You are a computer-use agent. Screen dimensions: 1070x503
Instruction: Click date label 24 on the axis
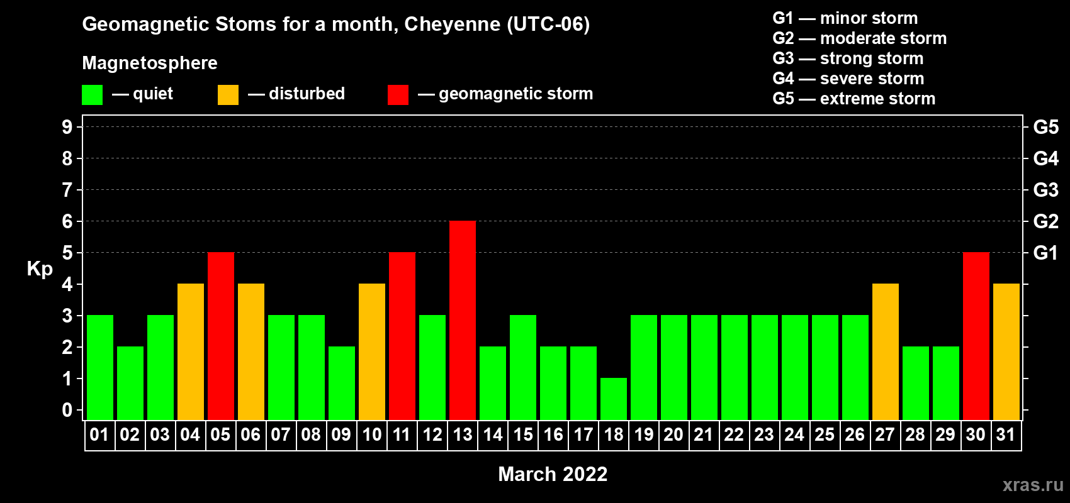point(794,435)
